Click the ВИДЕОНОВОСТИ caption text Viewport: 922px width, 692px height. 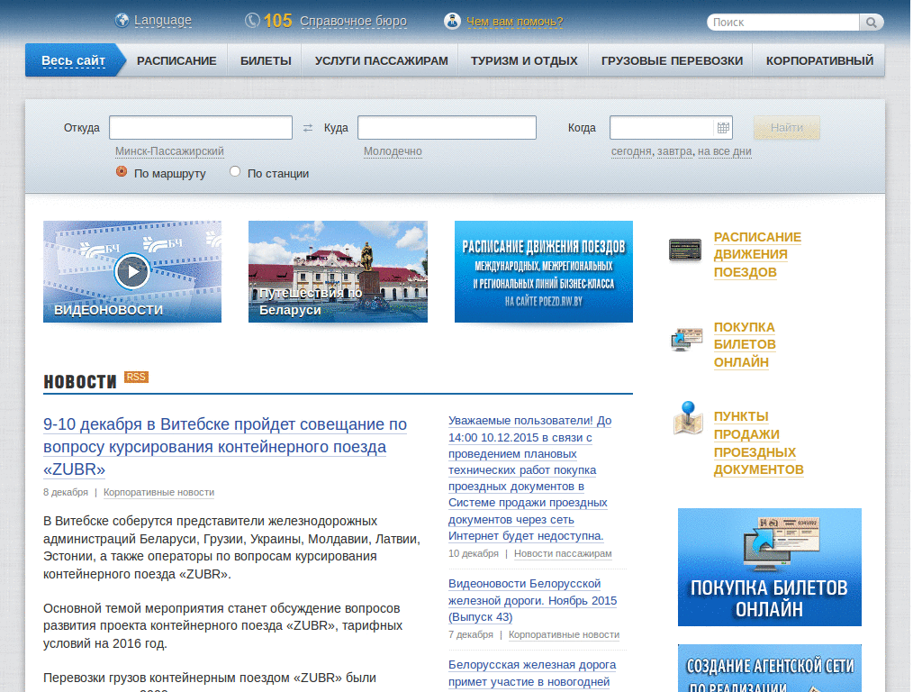click(x=109, y=310)
